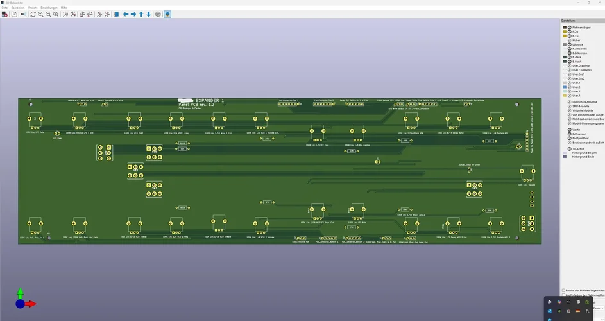Image resolution: width=605 pixels, height=321 pixels.
Task: Open the Ansicht menu
Action: pyautogui.click(x=33, y=8)
